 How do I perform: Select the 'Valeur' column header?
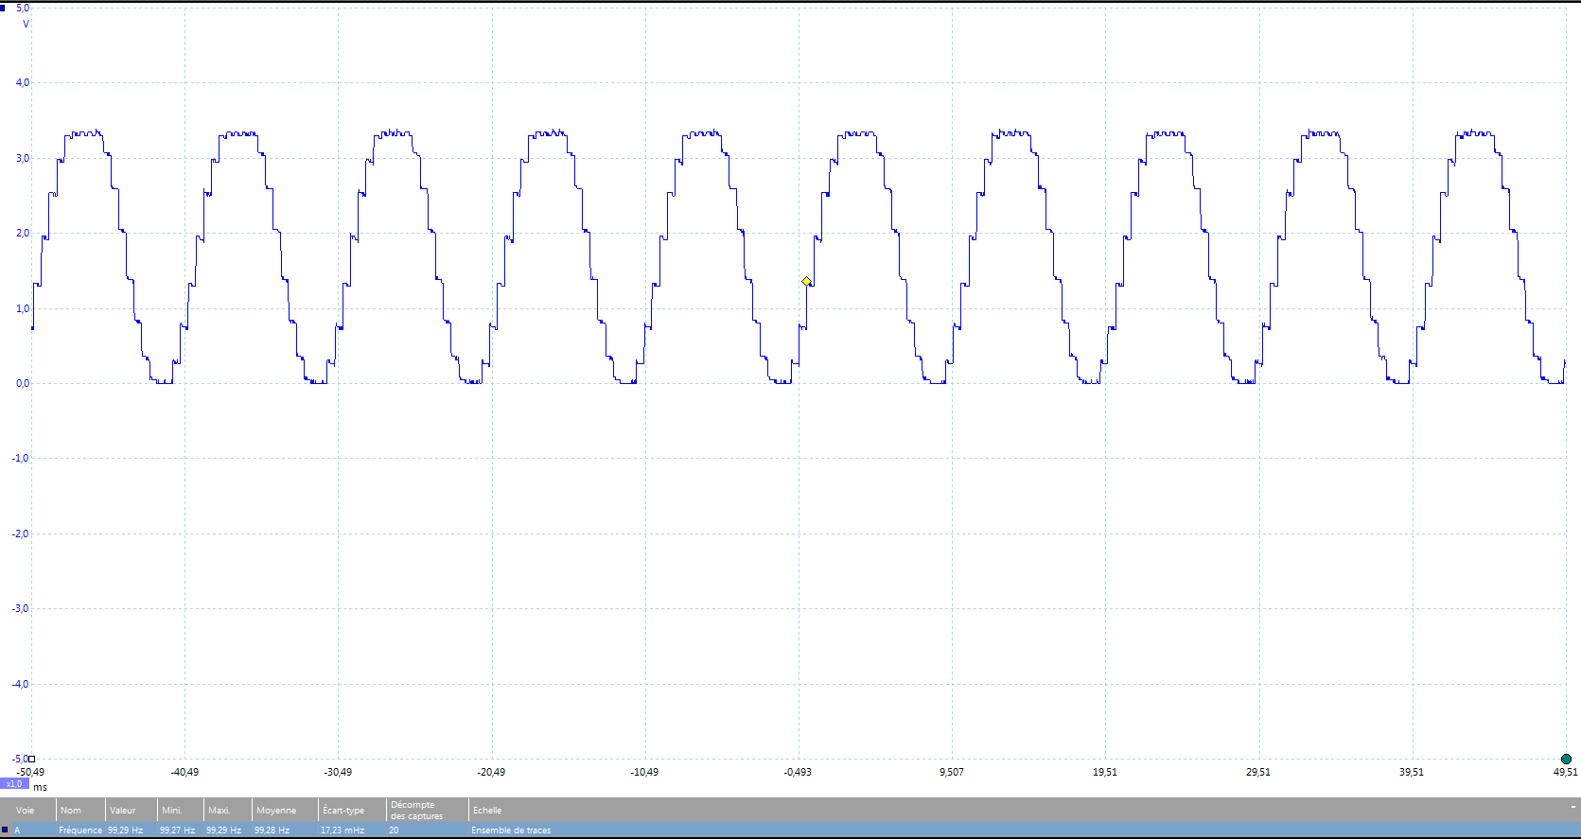click(x=122, y=811)
